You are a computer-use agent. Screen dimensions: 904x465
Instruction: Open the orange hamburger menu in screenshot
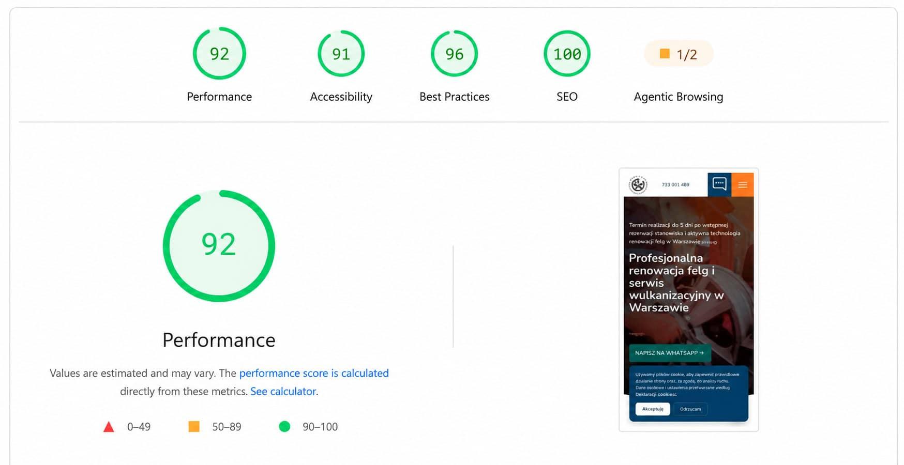coord(743,184)
